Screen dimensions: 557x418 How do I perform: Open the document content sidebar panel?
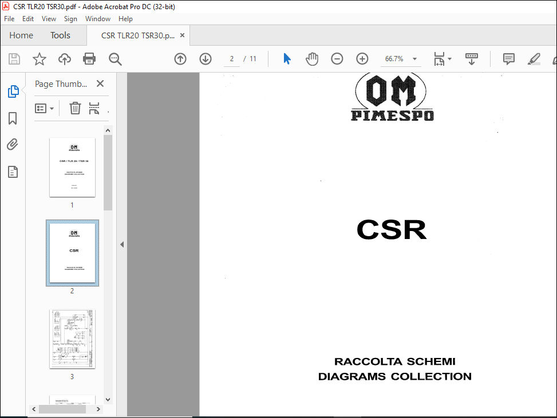(x=13, y=172)
